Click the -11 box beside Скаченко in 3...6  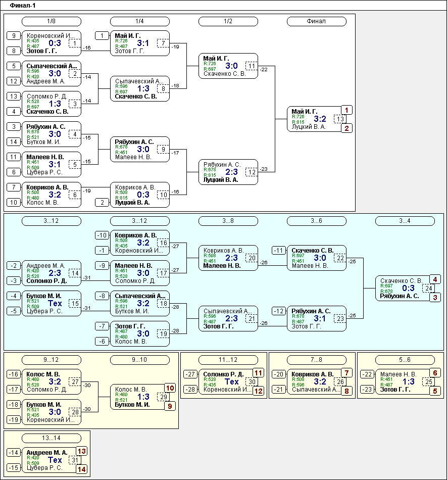[x=279, y=251]
